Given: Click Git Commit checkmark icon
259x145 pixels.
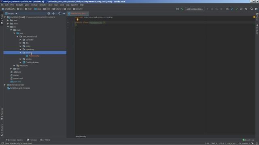Looking at the screenshot, I should [x=236, y=9].
